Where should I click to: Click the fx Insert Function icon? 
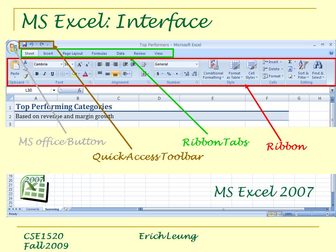click(x=79, y=90)
